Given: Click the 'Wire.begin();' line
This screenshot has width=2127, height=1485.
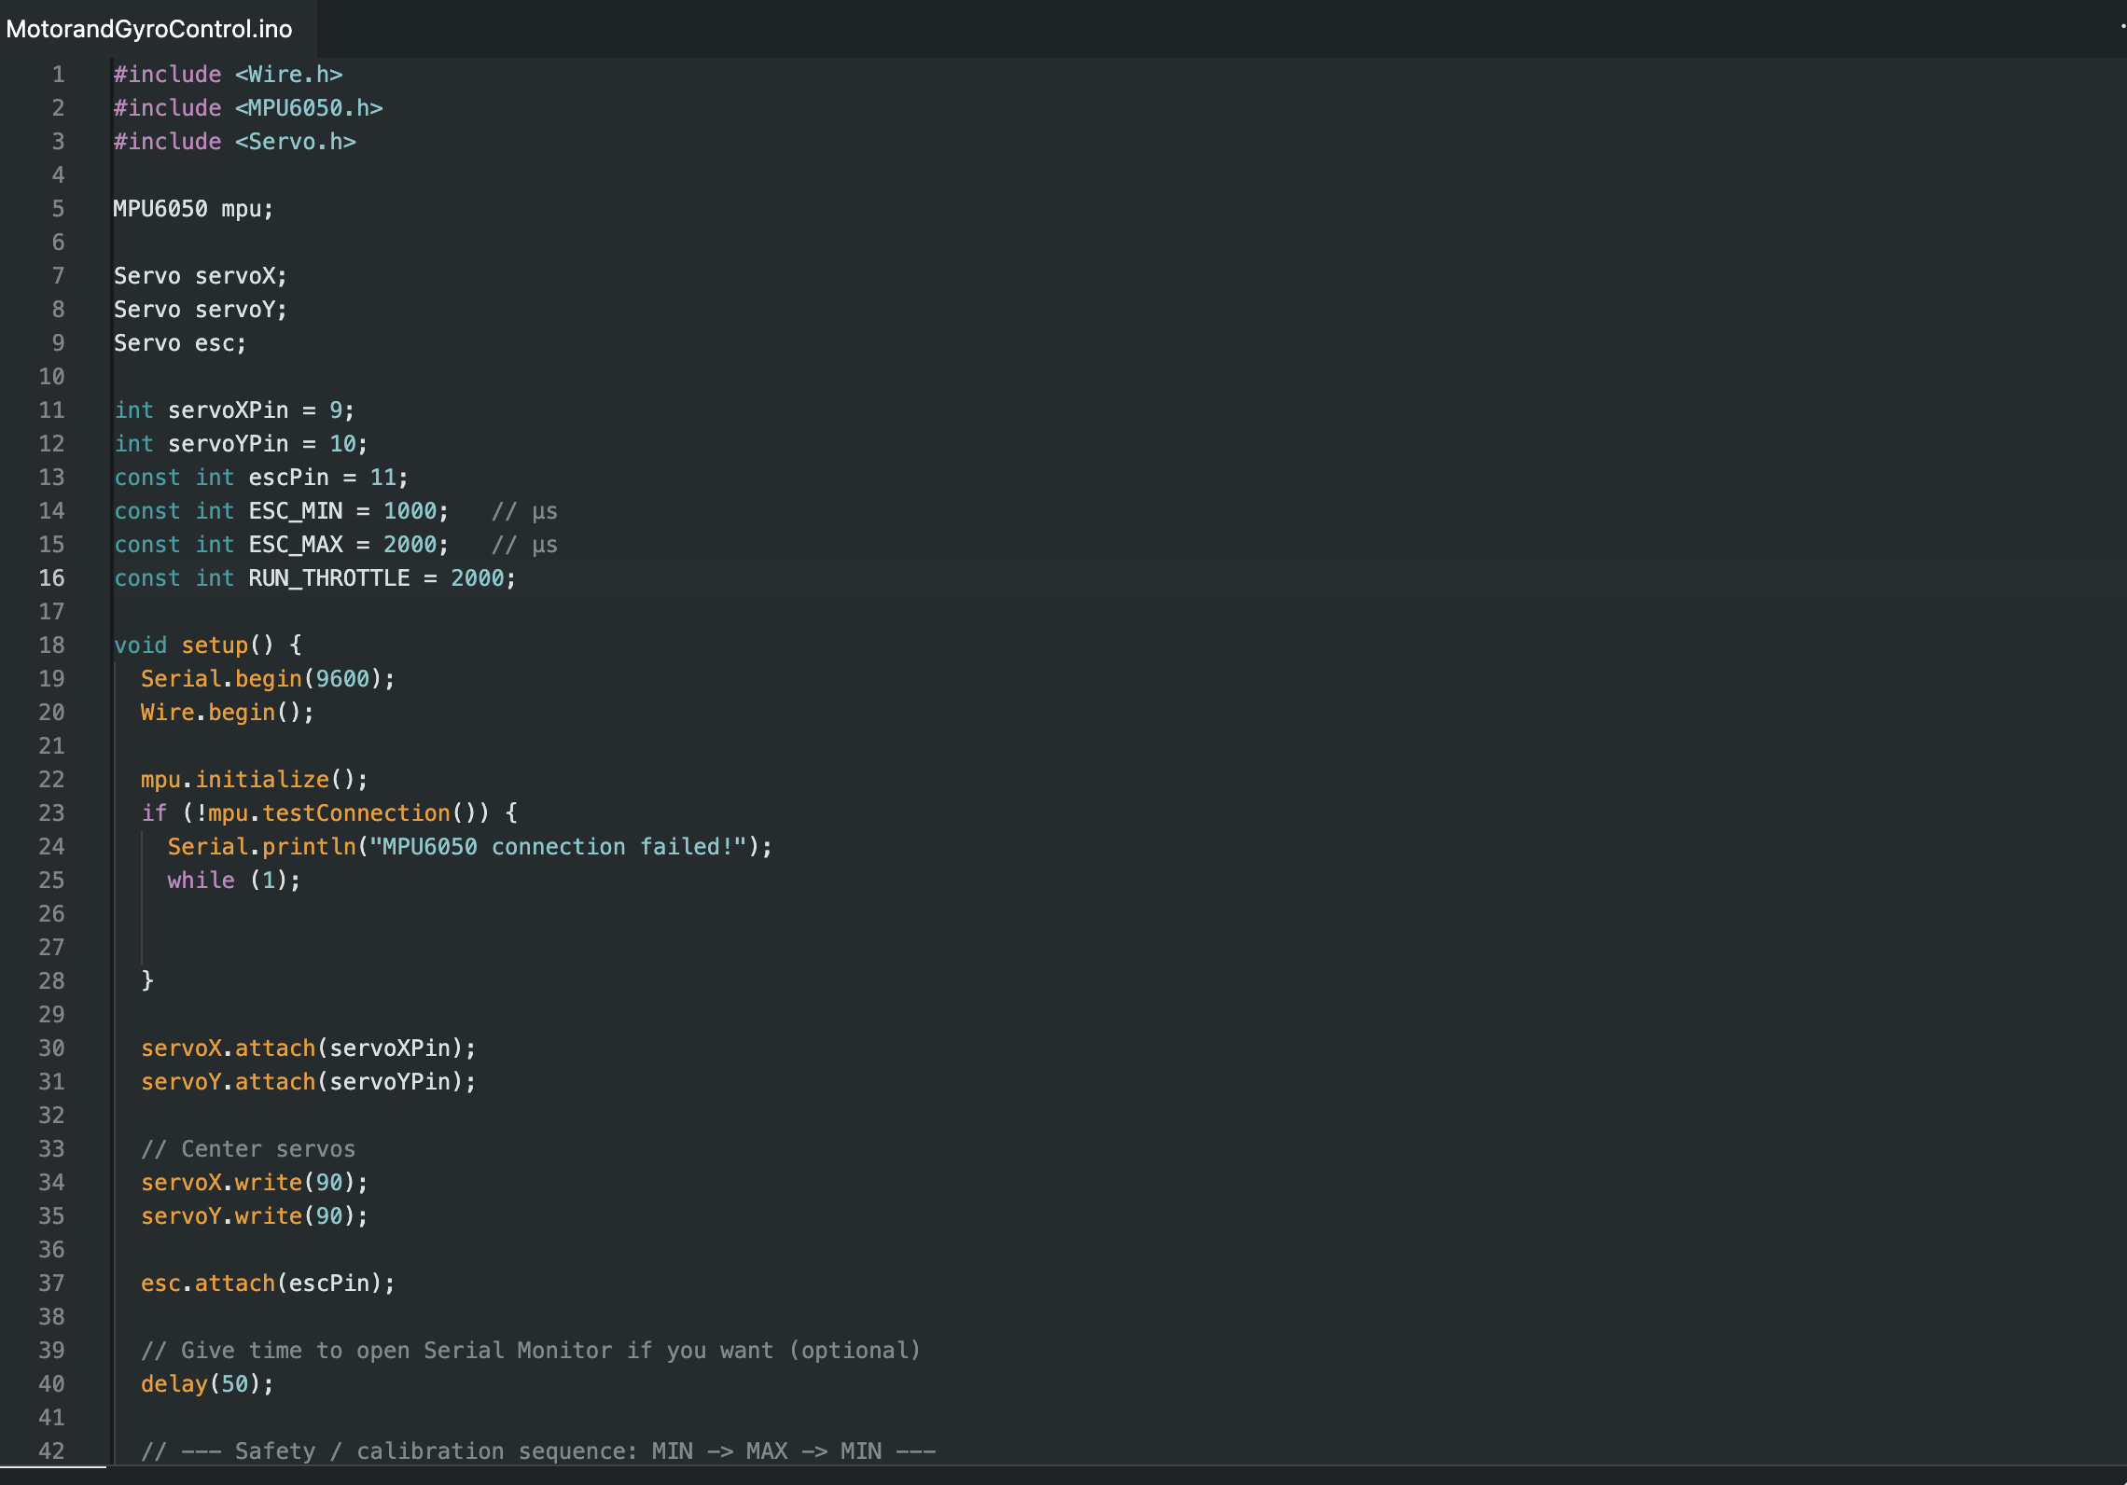Looking at the screenshot, I should [x=228, y=713].
